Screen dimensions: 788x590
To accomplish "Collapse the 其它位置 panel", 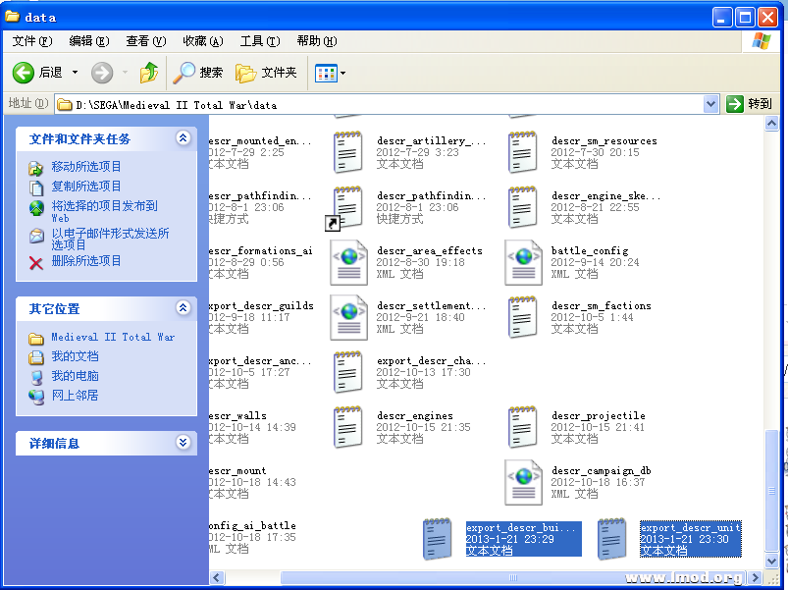I will 183,308.
